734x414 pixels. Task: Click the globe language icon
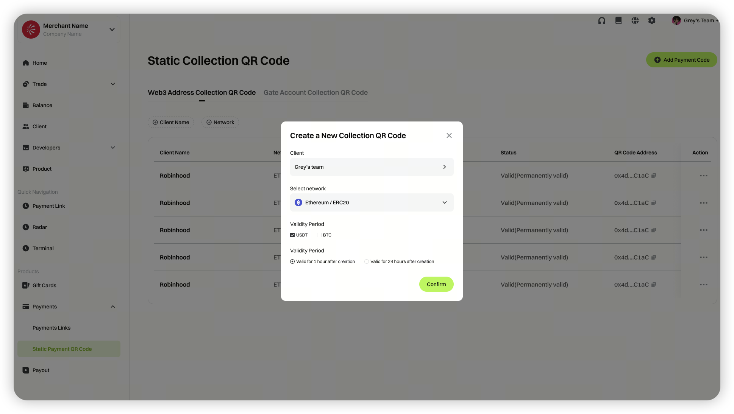click(x=635, y=20)
